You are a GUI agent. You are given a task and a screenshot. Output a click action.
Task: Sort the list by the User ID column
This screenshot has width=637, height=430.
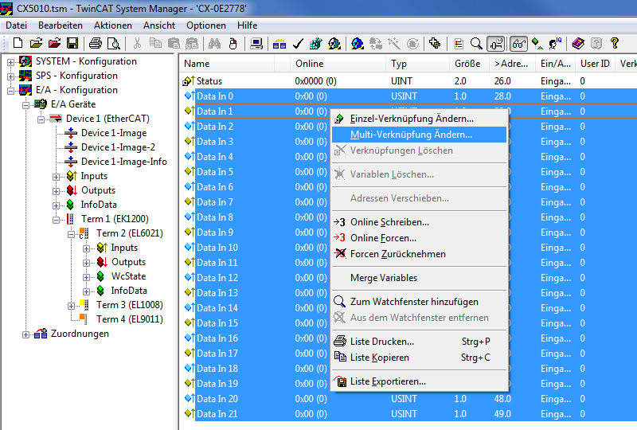[596, 64]
